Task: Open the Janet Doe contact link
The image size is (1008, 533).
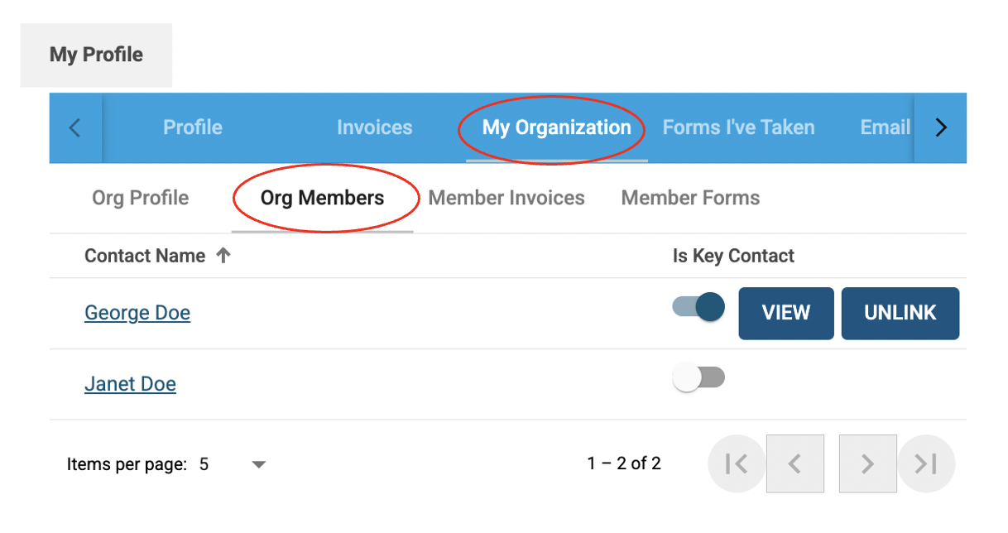Action: point(130,384)
